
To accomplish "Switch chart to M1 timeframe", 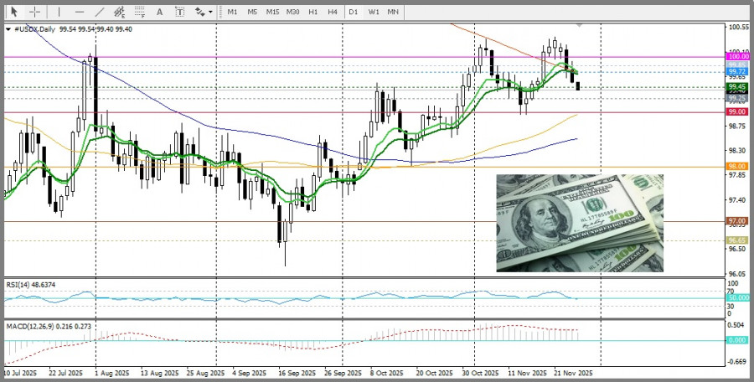I will click(x=232, y=12).
